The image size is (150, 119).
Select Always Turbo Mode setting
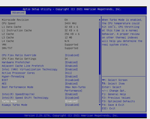(x=14, y=105)
